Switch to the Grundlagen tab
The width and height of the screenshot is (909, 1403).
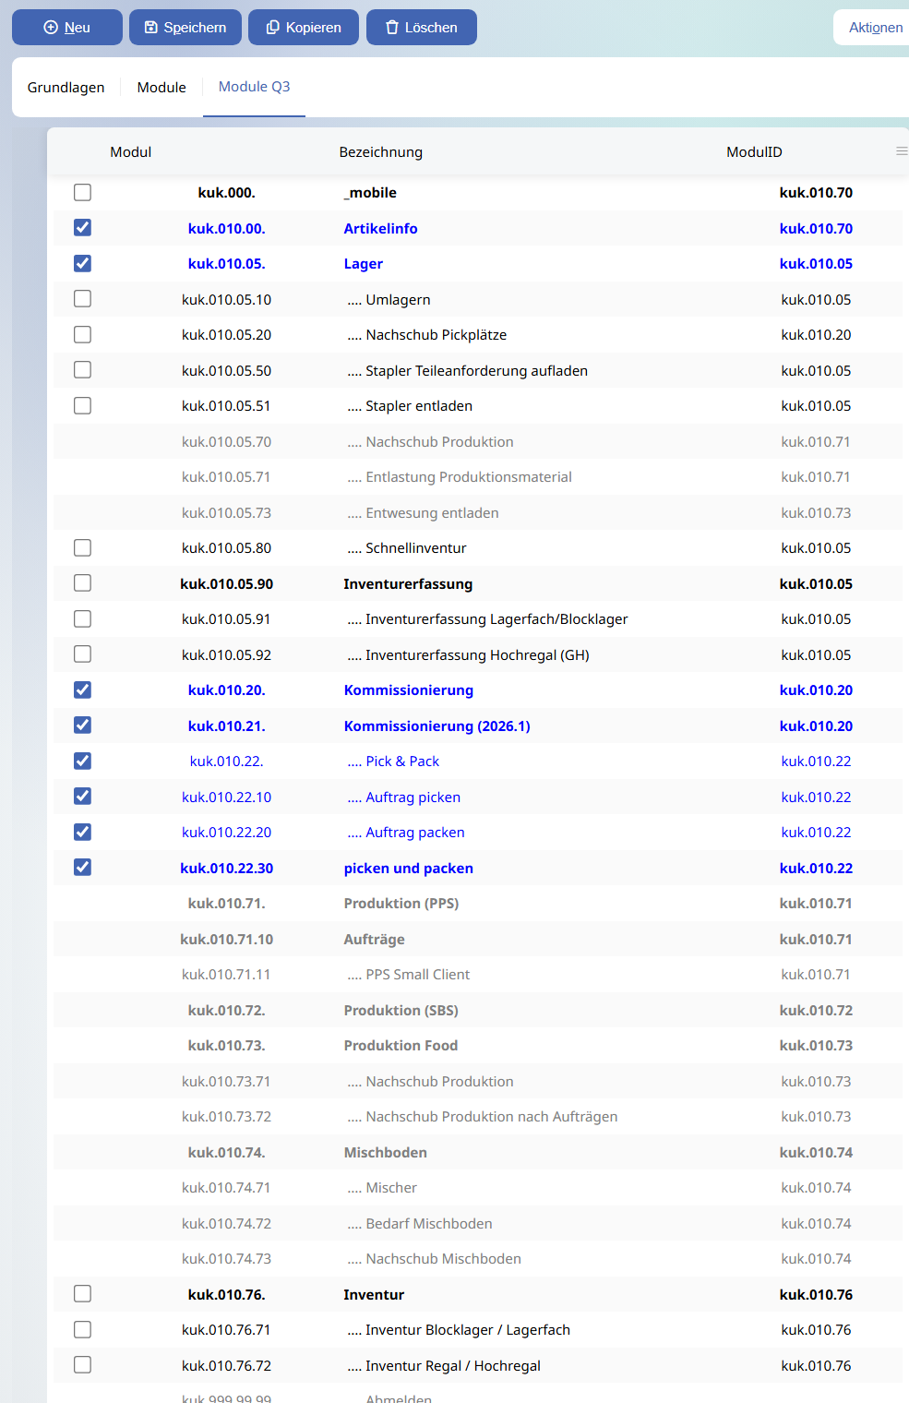66,88
